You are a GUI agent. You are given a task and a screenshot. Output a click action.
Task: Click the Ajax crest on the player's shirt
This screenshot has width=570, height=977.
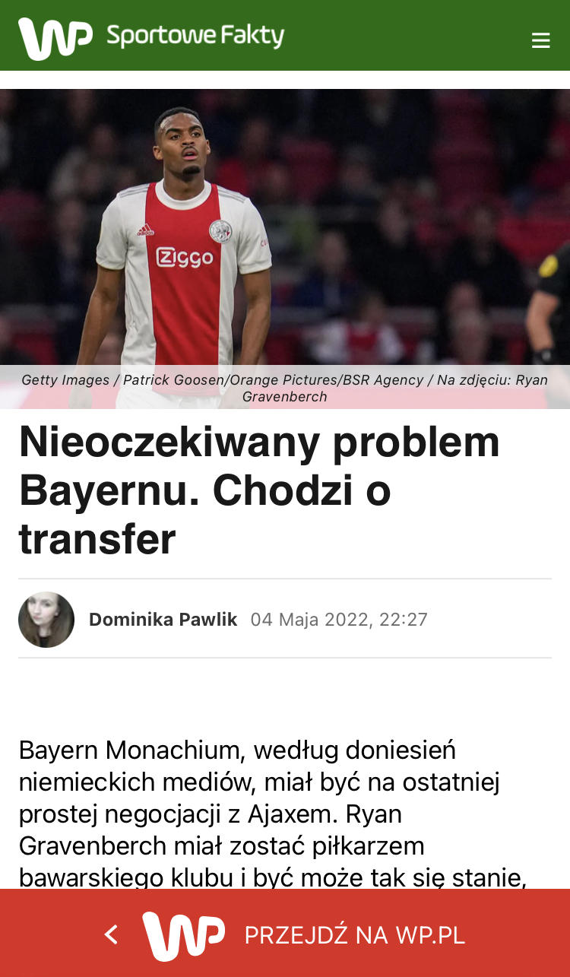220,229
